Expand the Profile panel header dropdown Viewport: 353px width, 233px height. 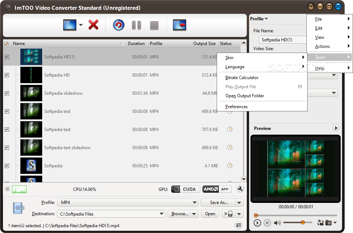(266, 19)
